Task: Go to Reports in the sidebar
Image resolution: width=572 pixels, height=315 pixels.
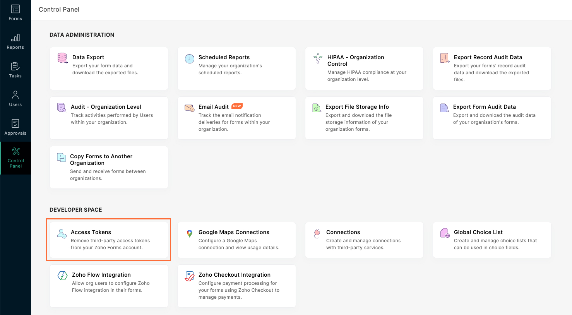Action: (15, 41)
